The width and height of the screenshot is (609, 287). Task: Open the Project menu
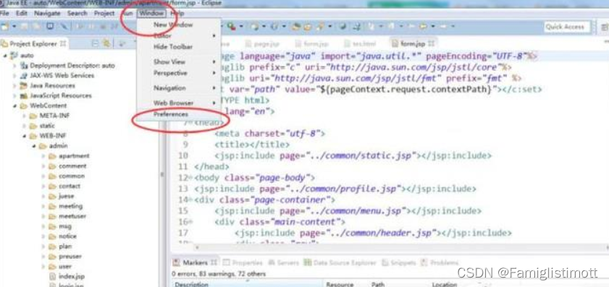(104, 13)
